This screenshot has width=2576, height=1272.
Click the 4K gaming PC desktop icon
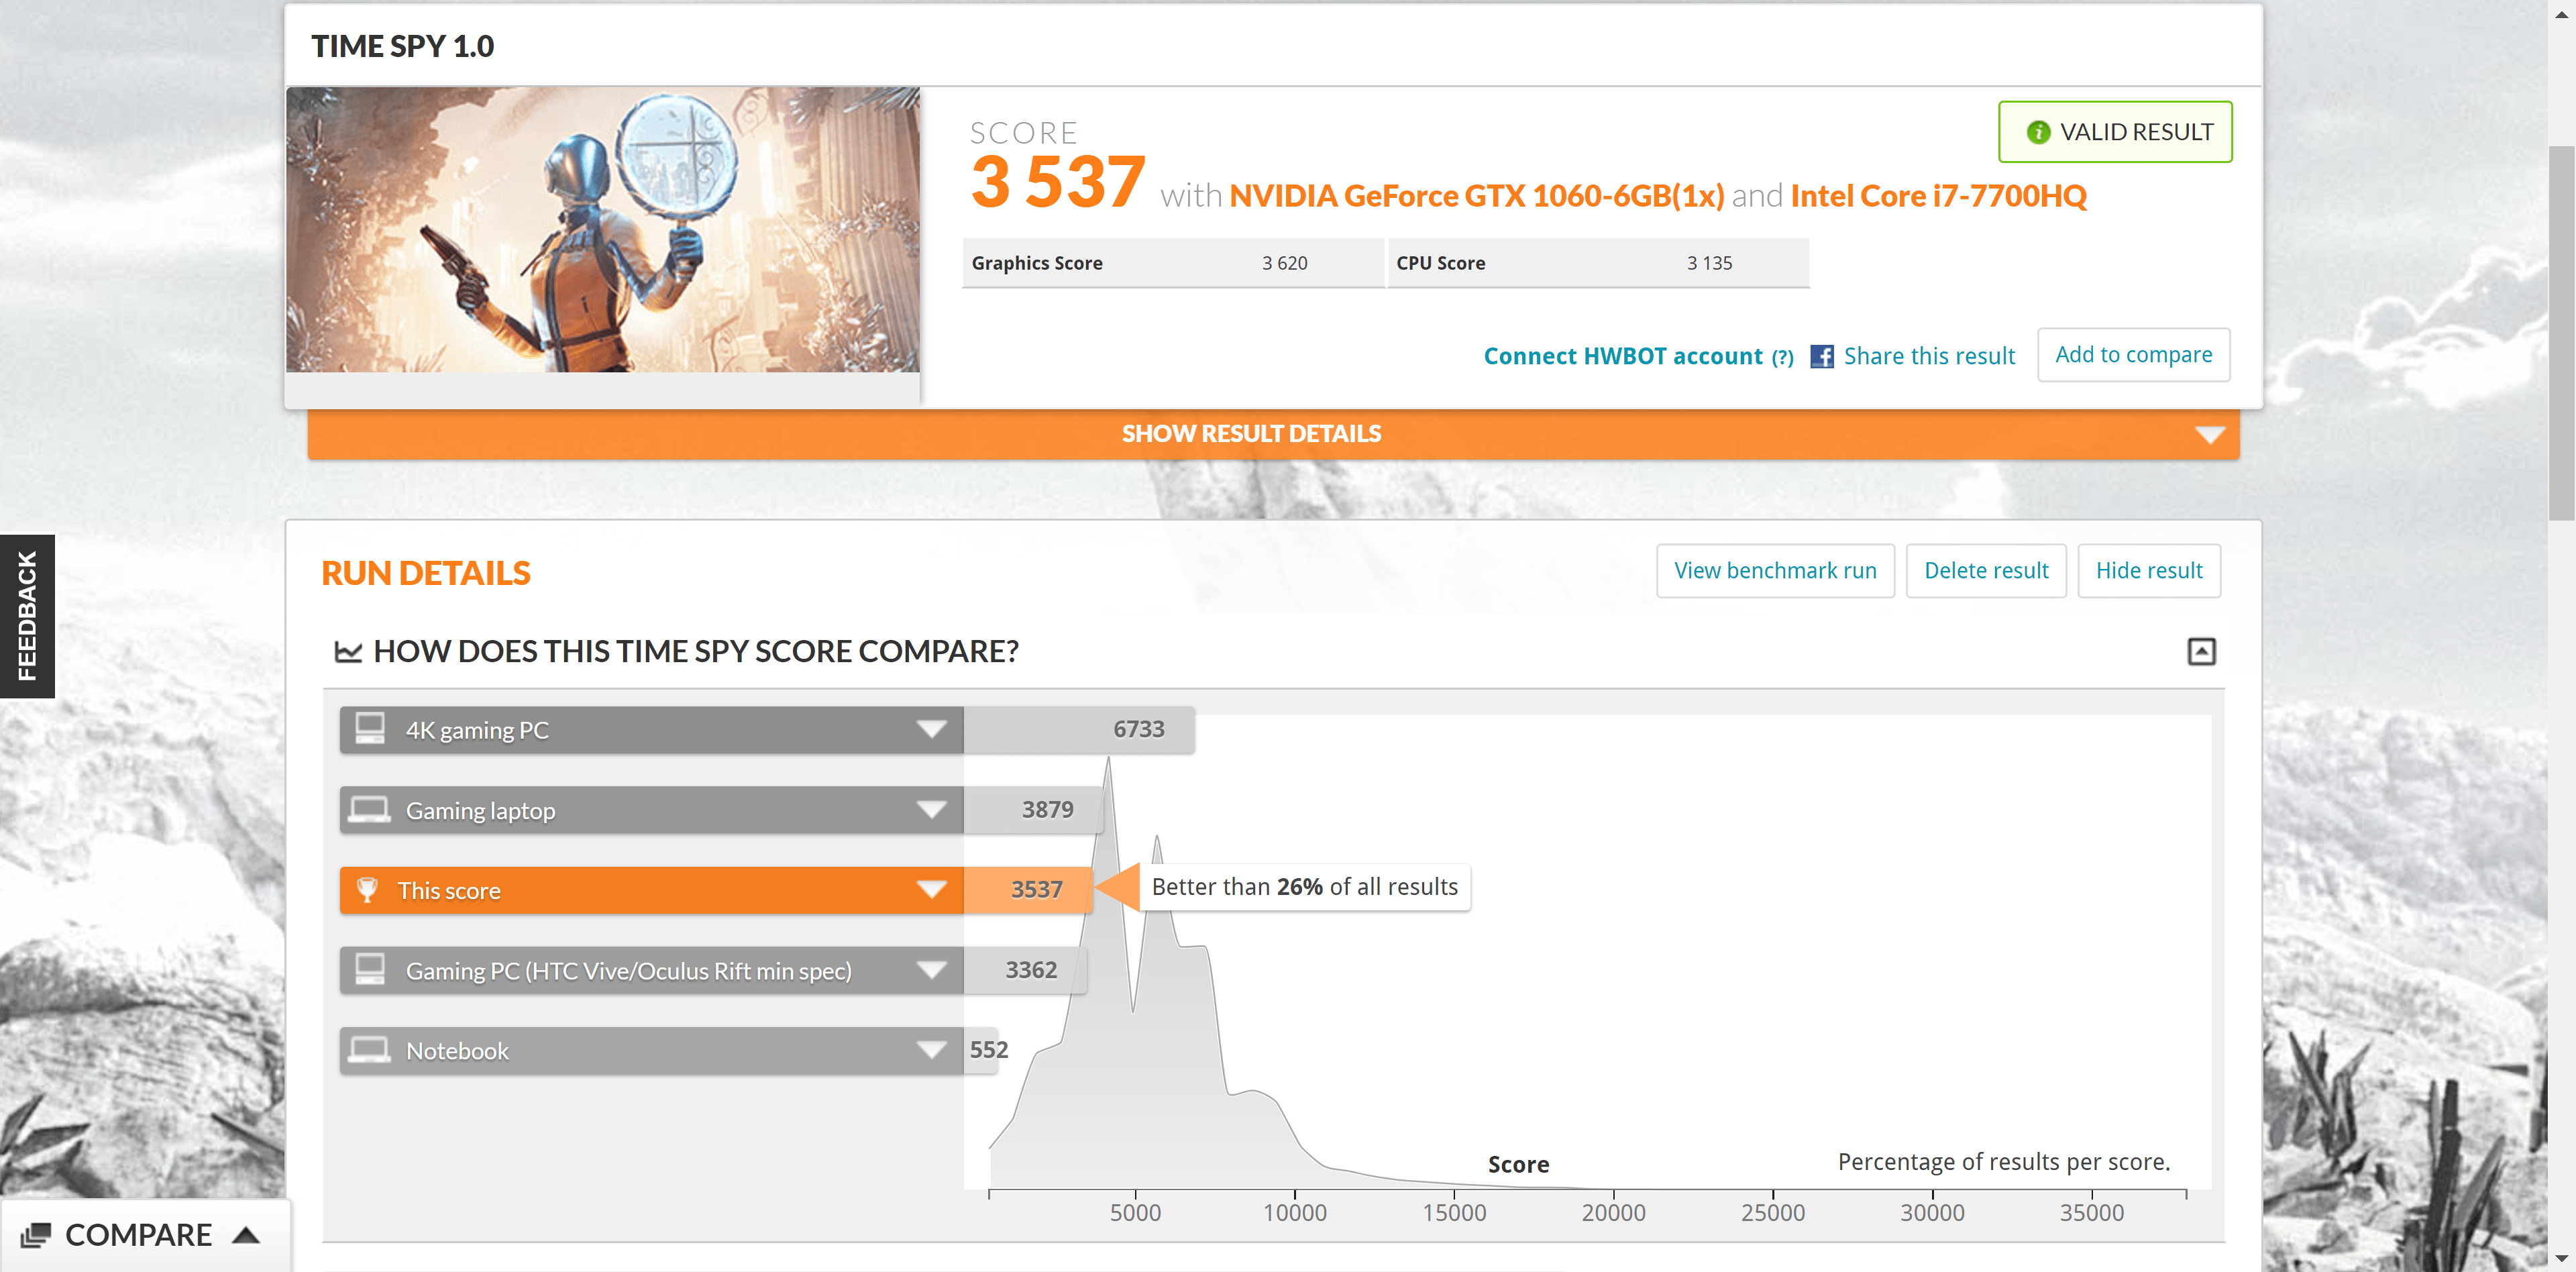coord(370,729)
